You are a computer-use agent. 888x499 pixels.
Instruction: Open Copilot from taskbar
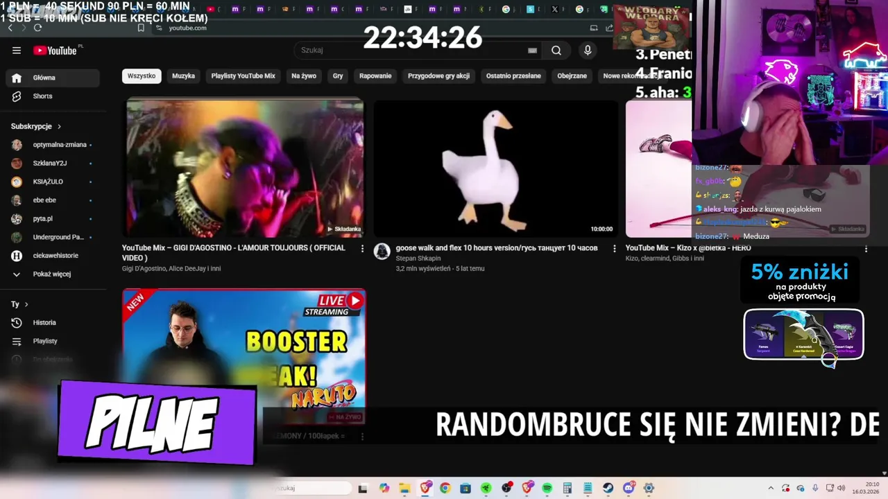point(384,489)
